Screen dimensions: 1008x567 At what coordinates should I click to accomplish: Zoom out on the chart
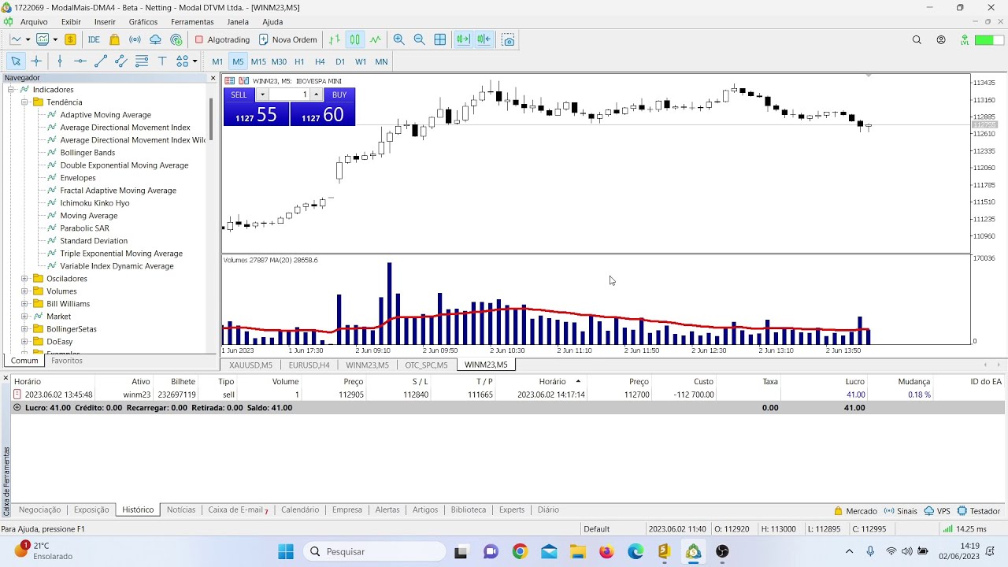419,39
